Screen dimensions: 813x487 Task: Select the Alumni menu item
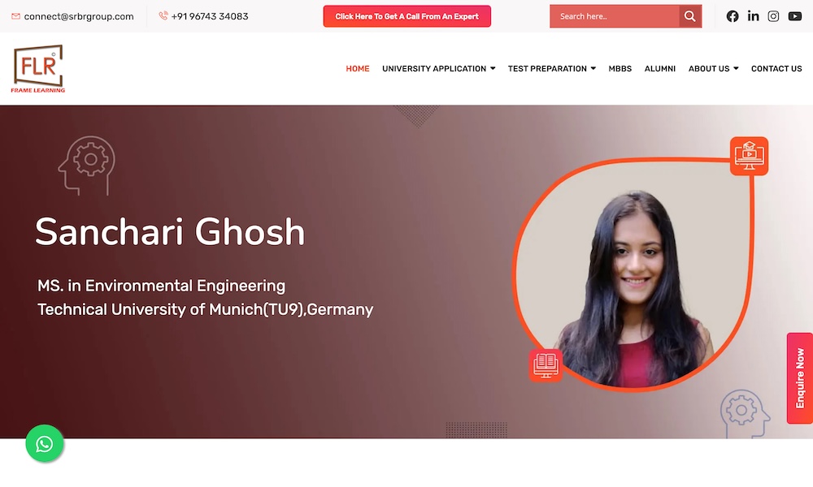pyautogui.click(x=659, y=68)
